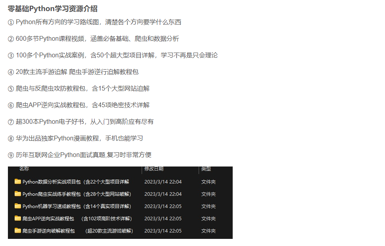The image size is (385, 246).
Task: Select line ⑨ 历年互联网企业Python面试真题
Action: (80, 155)
